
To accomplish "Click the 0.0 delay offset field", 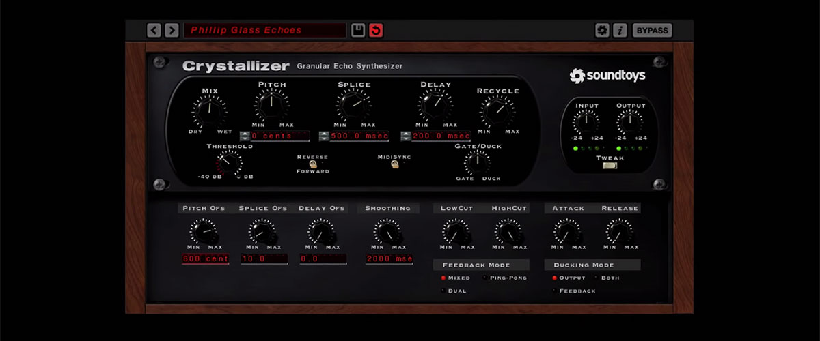I will point(323,259).
